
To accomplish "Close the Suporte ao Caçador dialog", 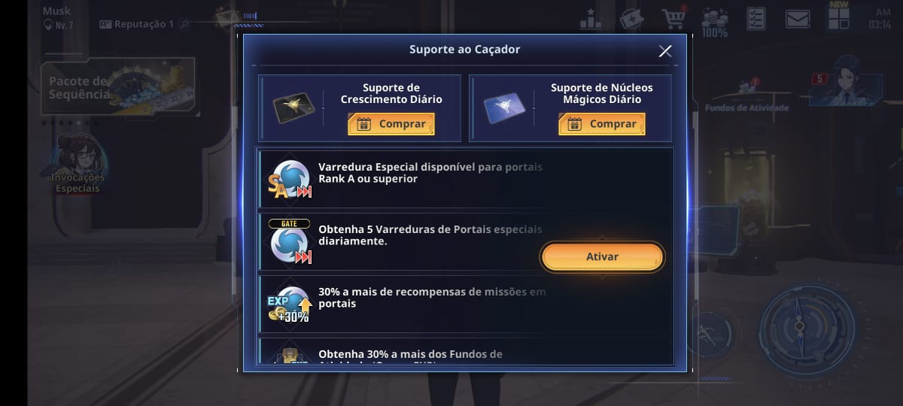I will coord(665,51).
